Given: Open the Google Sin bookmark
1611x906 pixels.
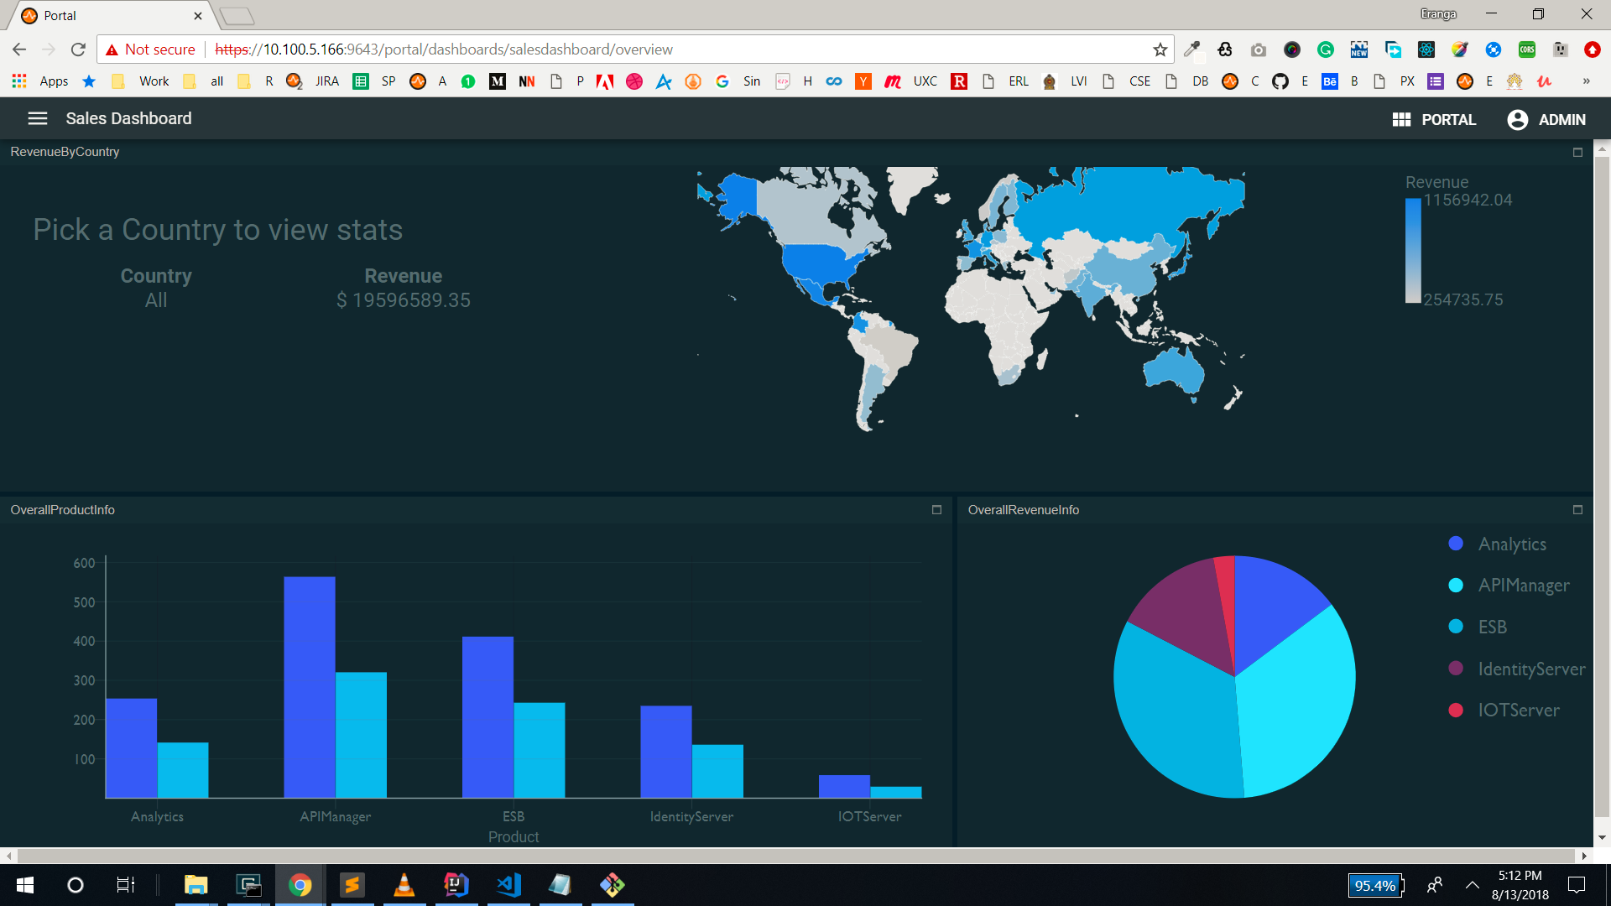Looking at the screenshot, I should click(x=738, y=81).
